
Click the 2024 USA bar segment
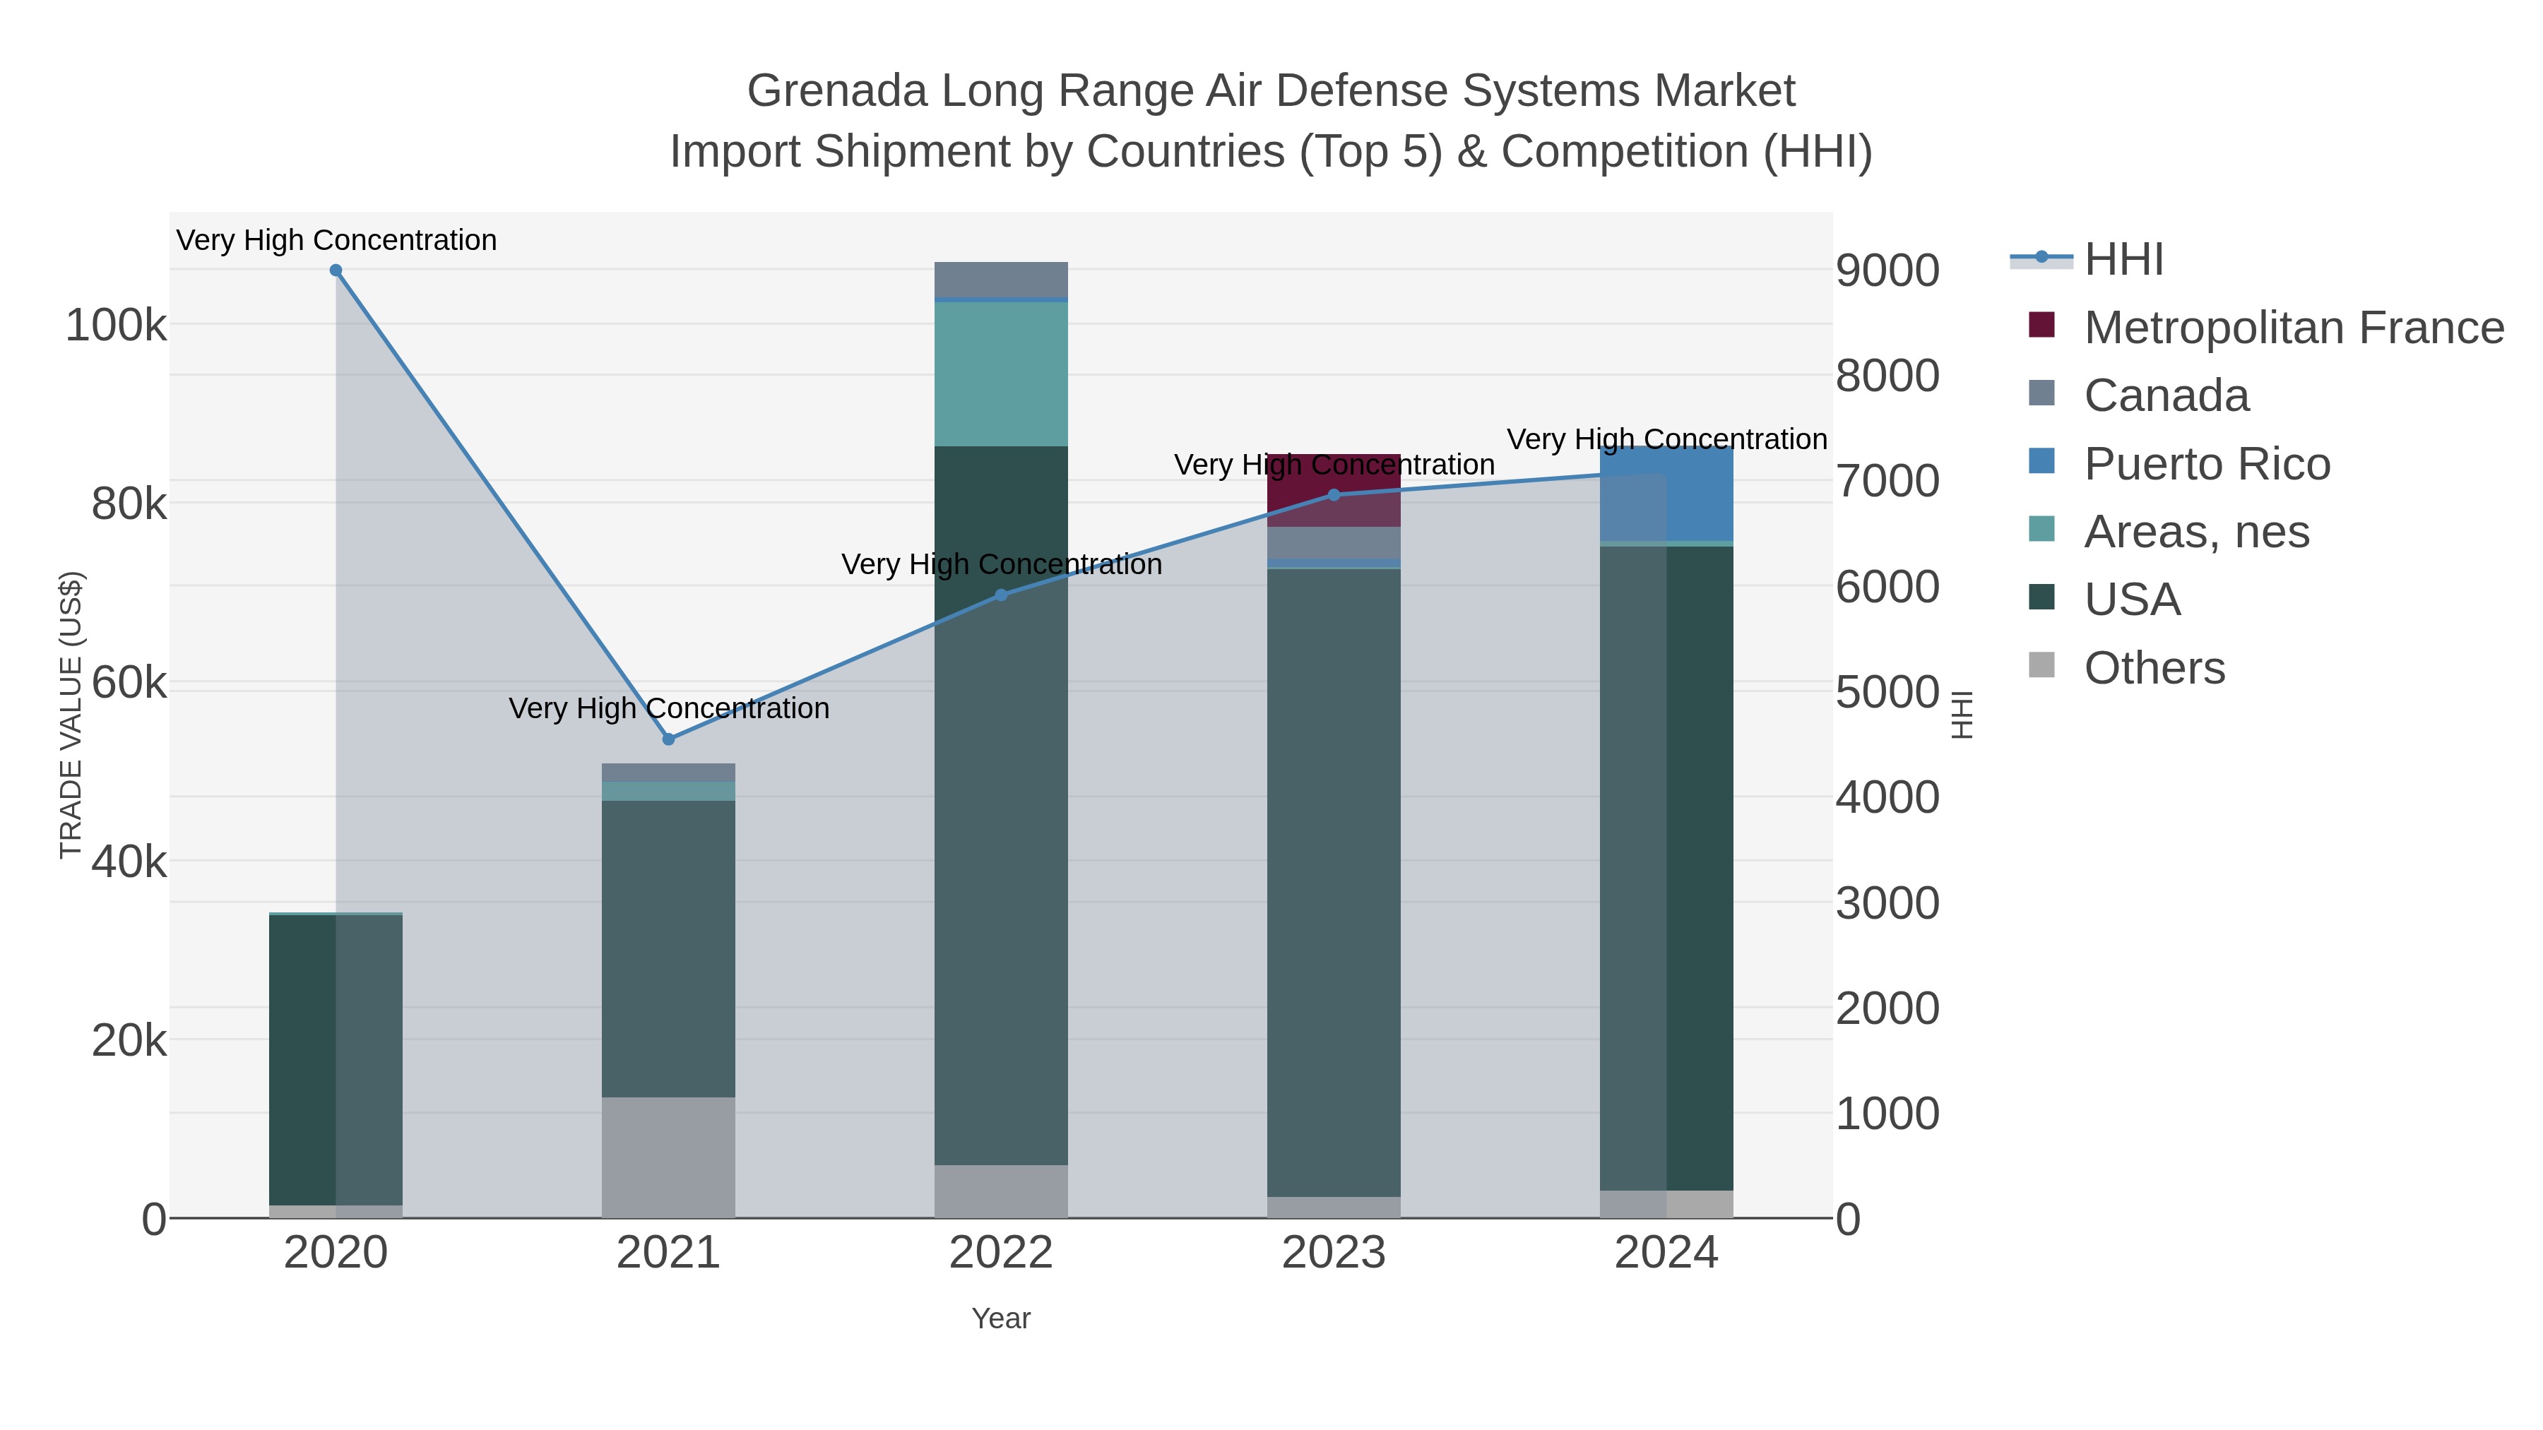click(1666, 869)
